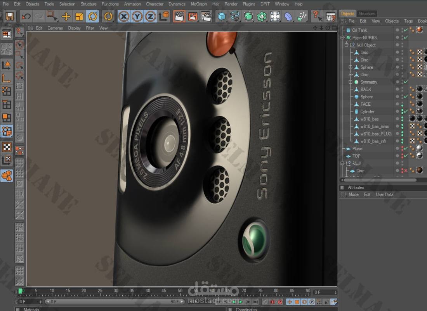
Task: Click User Data in Attributes panel
Action: (385, 194)
